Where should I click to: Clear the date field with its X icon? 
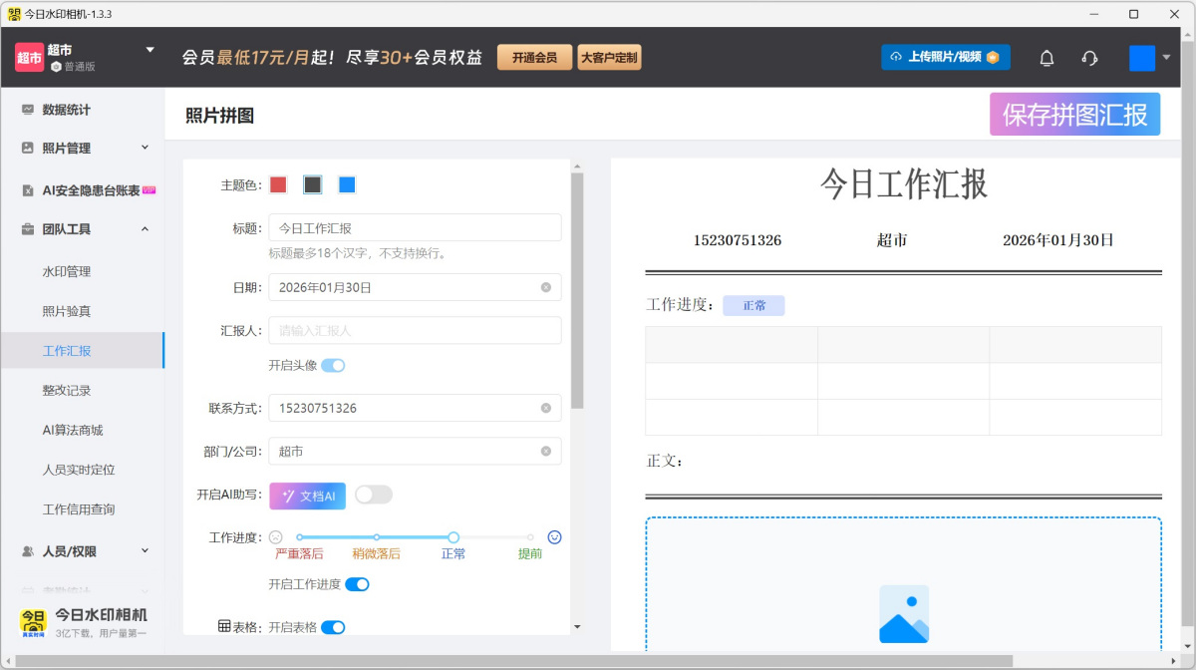point(546,287)
